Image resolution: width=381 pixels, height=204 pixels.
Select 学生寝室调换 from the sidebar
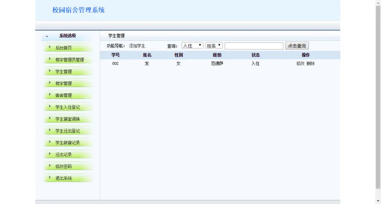coord(68,119)
